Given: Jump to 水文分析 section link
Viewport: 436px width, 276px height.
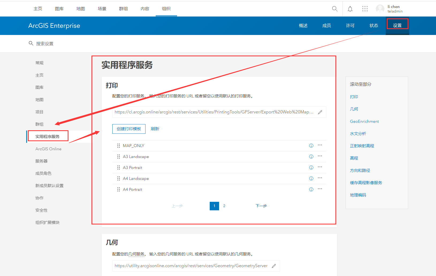Looking at the screenshot, I should [x=358, y=134].
